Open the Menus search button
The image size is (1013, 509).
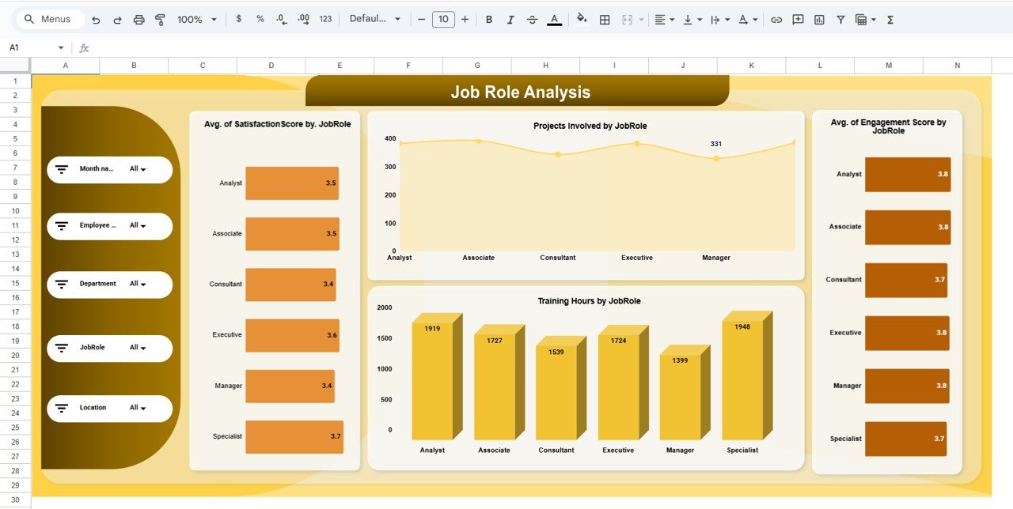click(49, 19)
